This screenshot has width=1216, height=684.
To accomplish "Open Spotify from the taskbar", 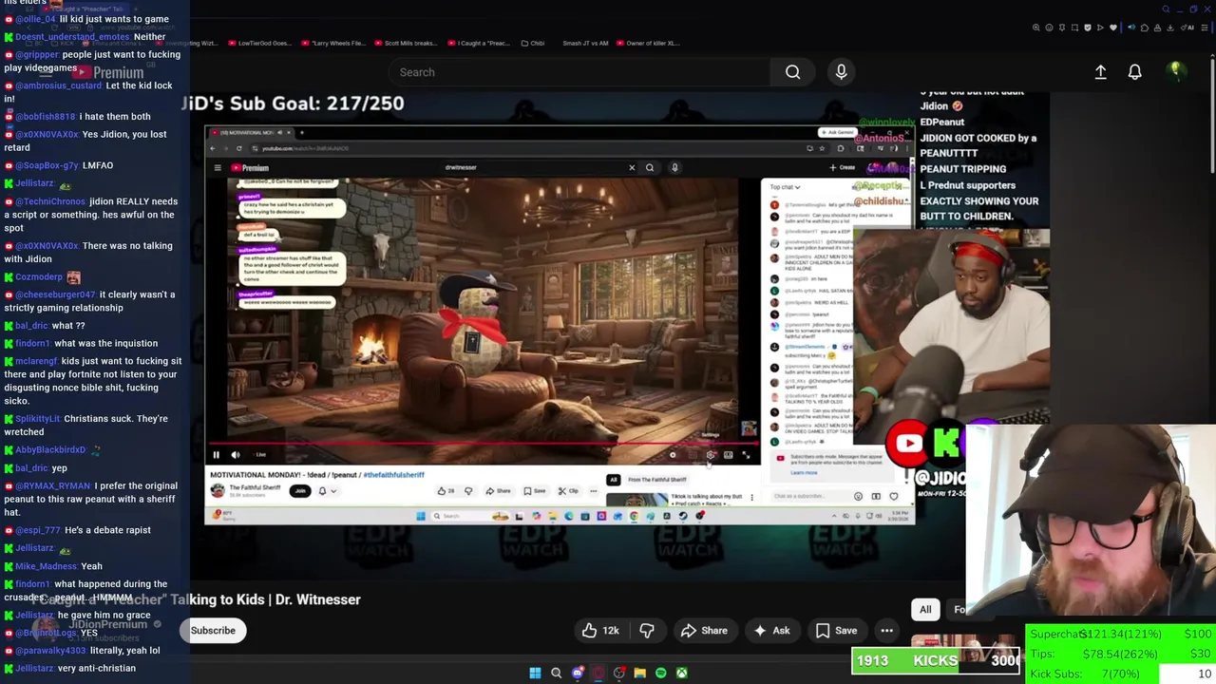I will point(660,673).
